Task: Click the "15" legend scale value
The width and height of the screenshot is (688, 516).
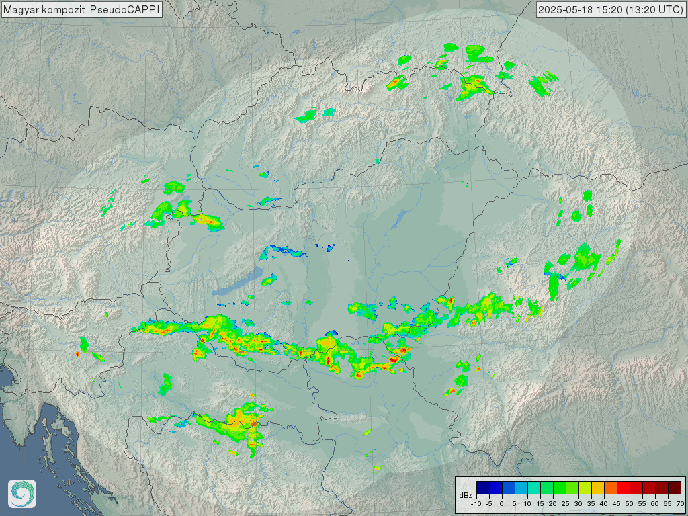Action: pyautogui.click(x=540, y=504)
